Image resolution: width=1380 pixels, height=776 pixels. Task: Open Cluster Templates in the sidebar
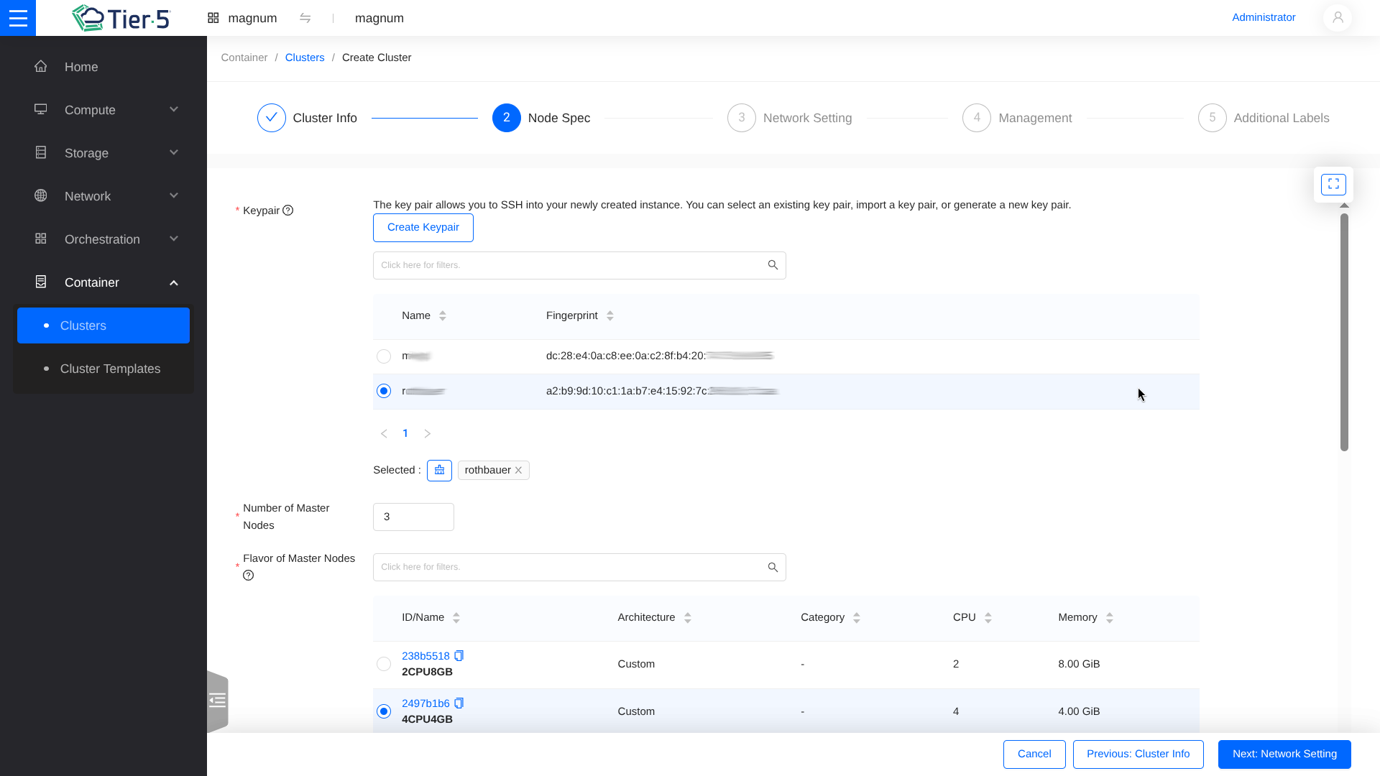point(110,369)
